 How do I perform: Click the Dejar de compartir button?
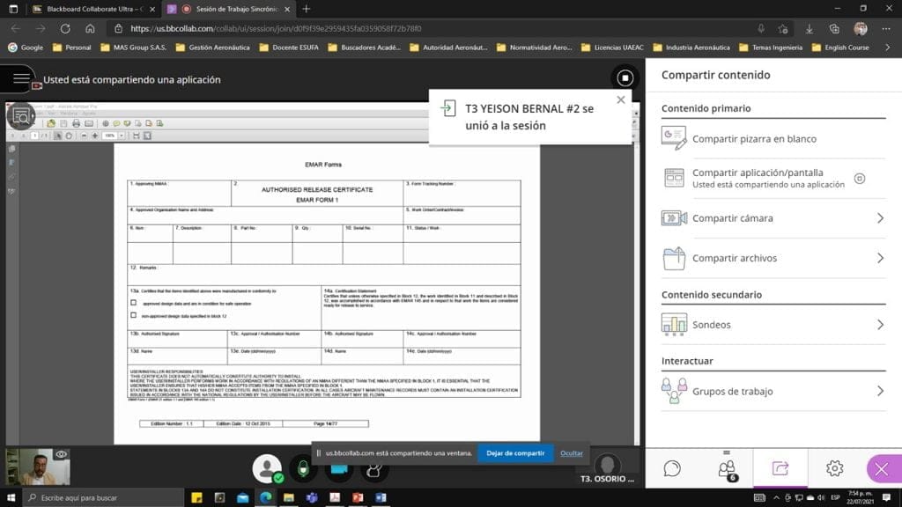(x=515, y=452)
